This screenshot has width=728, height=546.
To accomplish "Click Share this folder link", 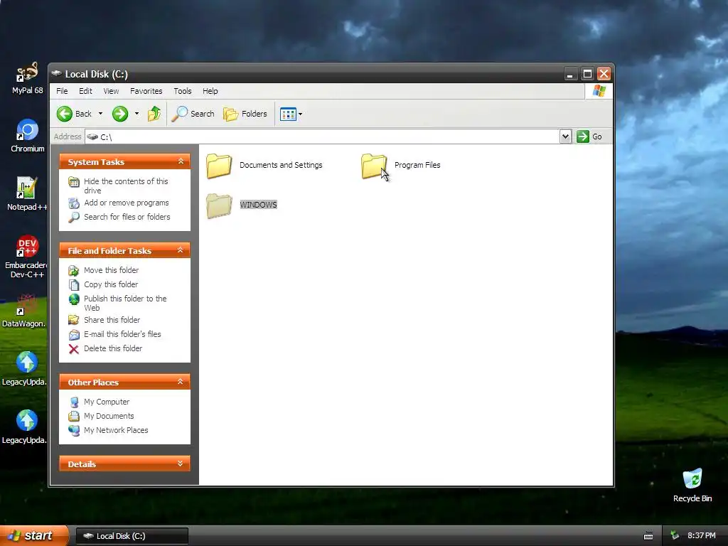I will (112, 320).
